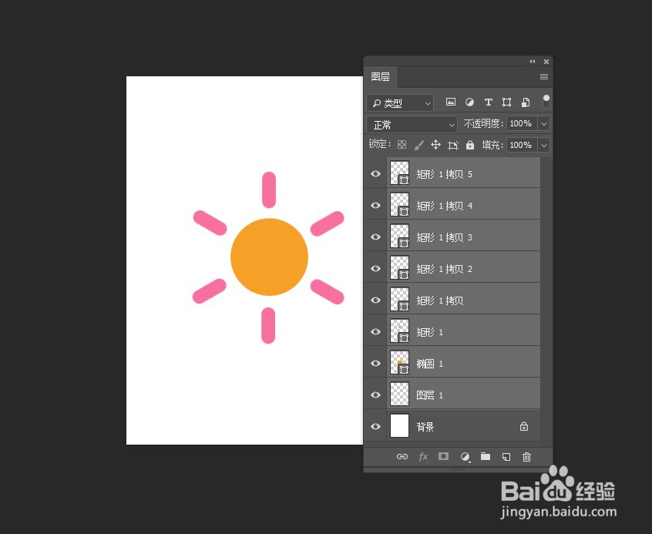652x534 pixels.
Task: Hide the 矩形 1 拷贝 2 layer
Action: (375, 268)
